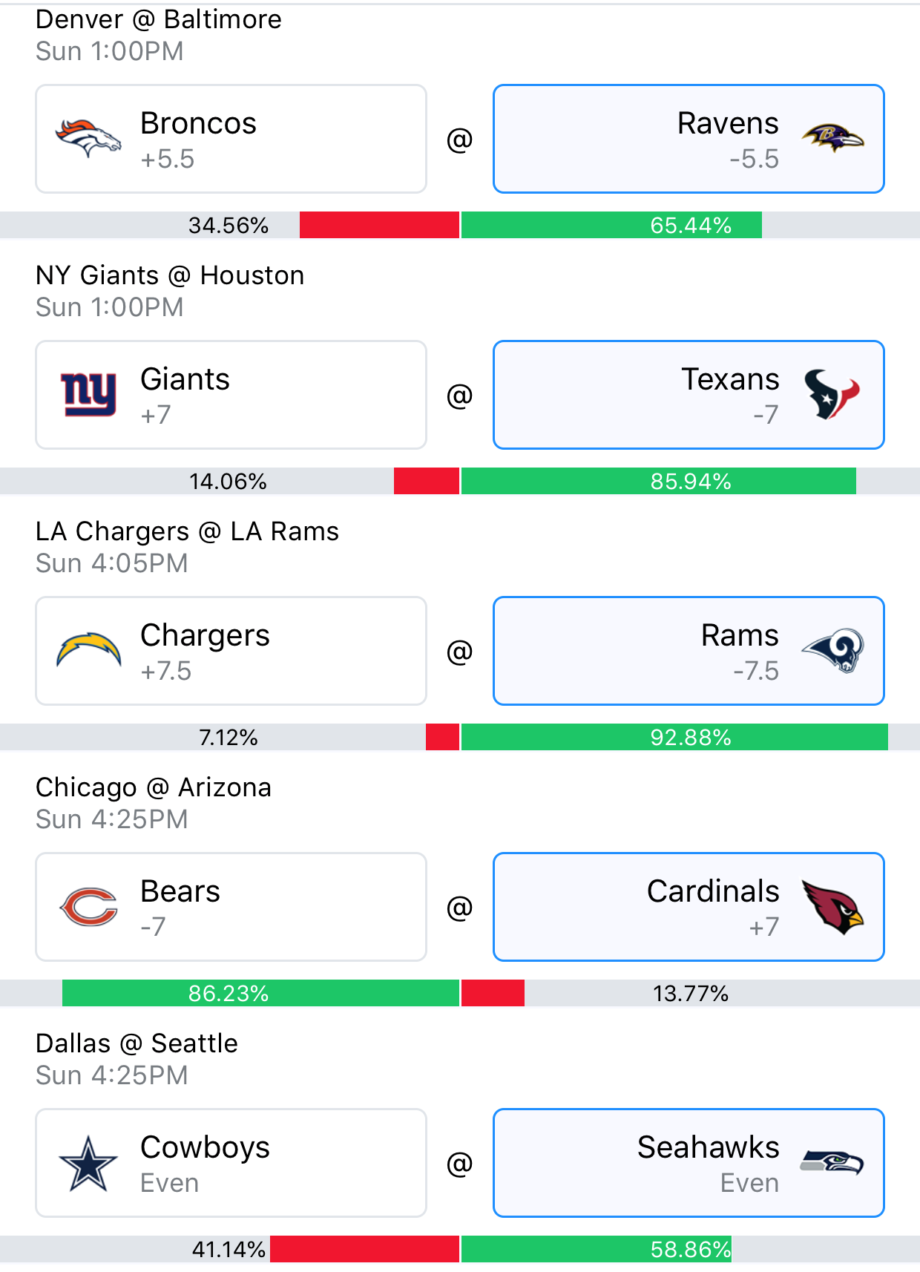Viewport: 920px width, 1272px height.
Task: Tap the Dallas Cowboys star logo
Action: pos(88,1163)
